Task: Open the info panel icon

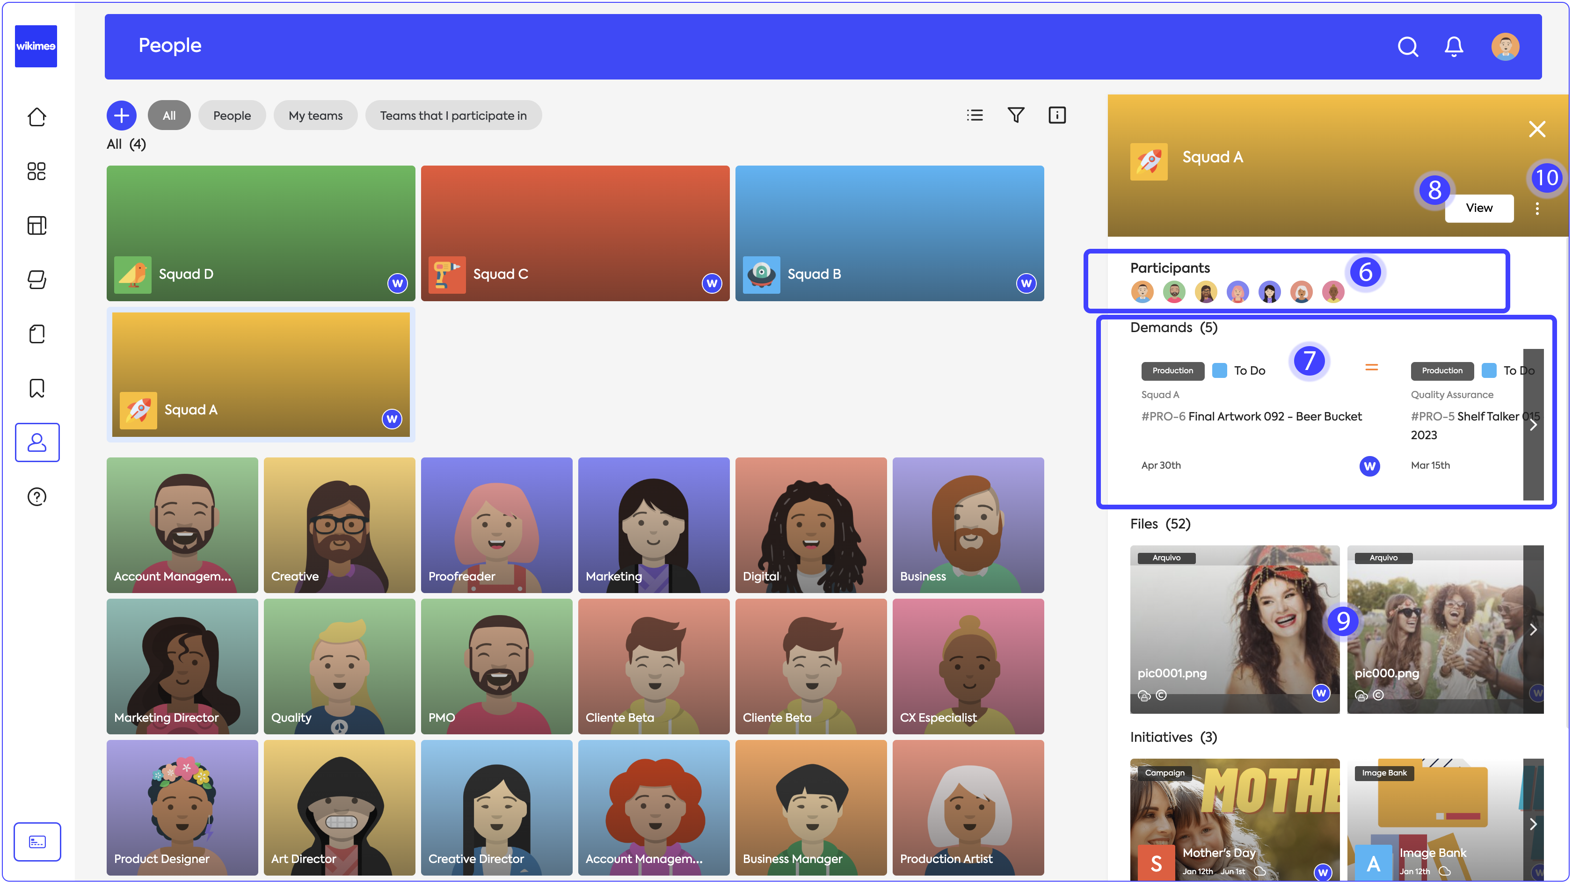Action: click(x=1056, y=115)
